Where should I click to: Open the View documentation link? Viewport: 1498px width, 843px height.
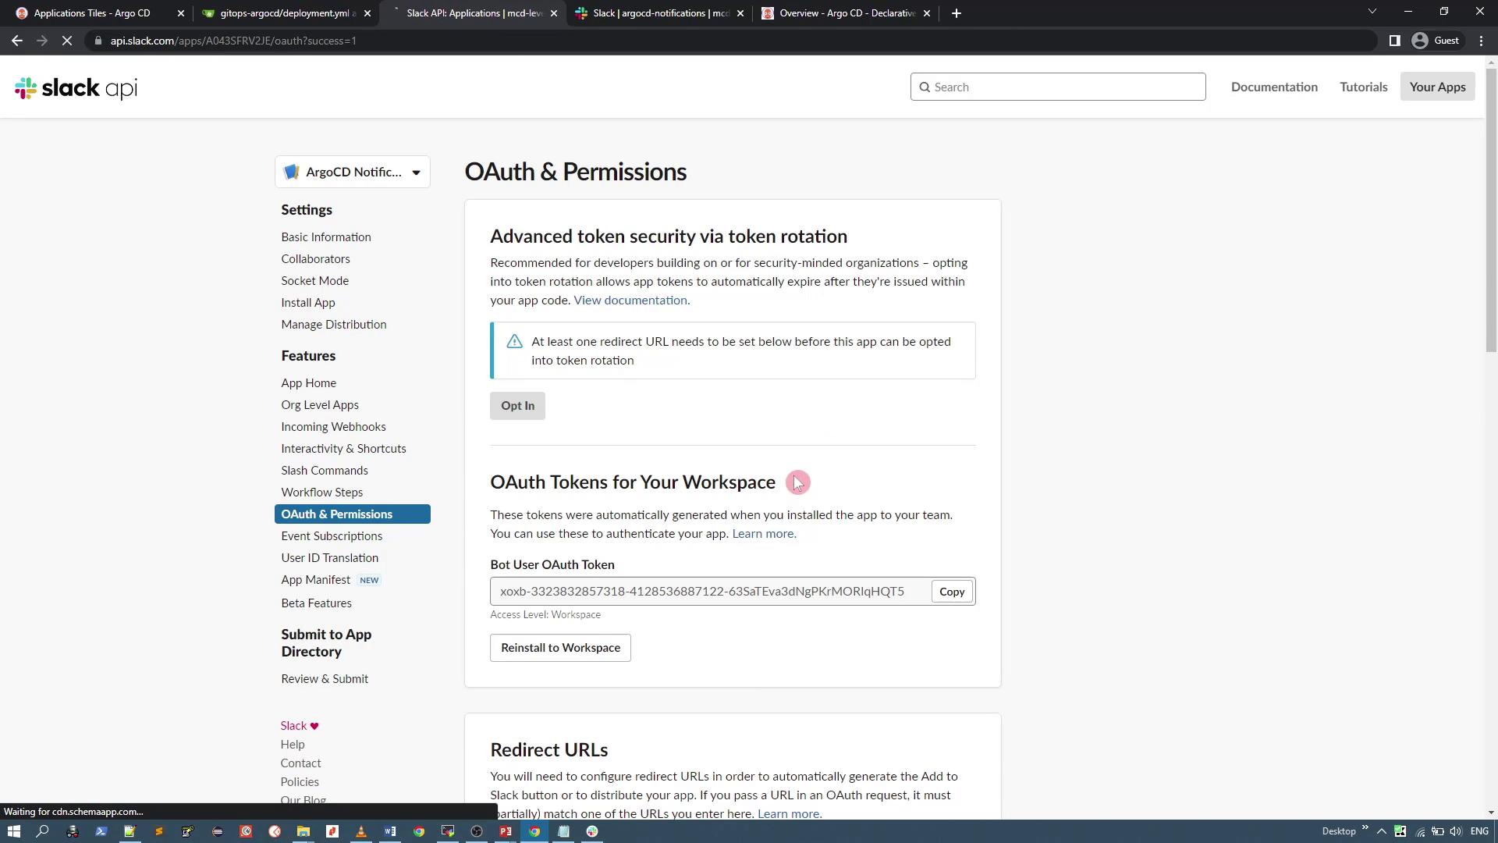tap(630, 301)
